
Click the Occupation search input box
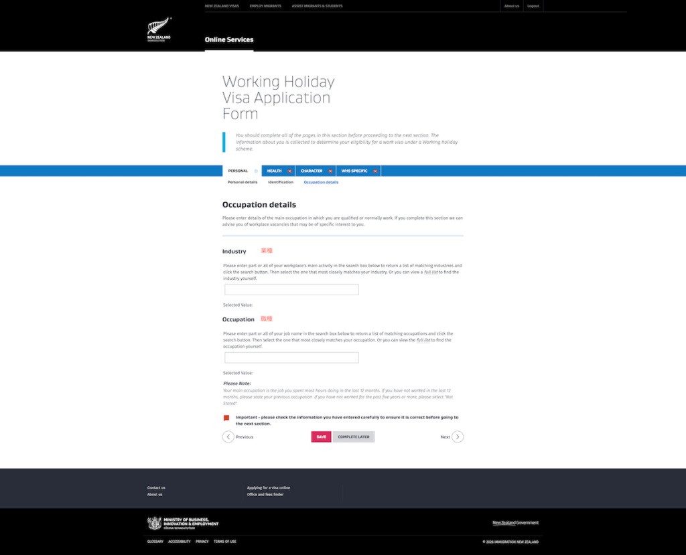click(x=291, y=358)
